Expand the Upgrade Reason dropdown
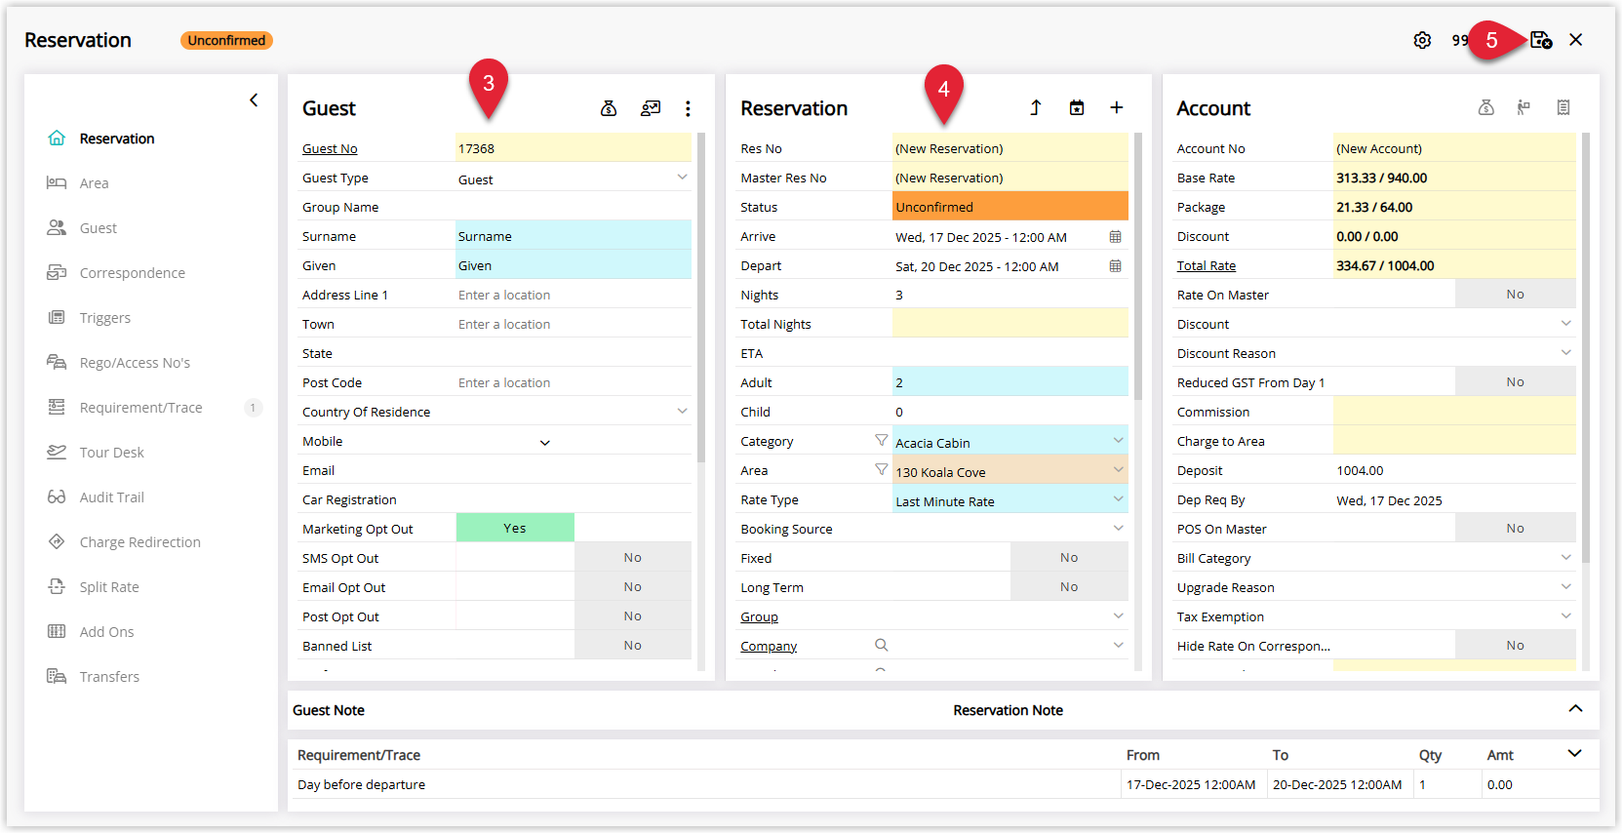The height and width of the screenshot is (834, 1623). (1565, 587)
